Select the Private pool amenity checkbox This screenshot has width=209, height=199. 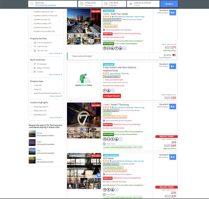[x=31, y=64]
